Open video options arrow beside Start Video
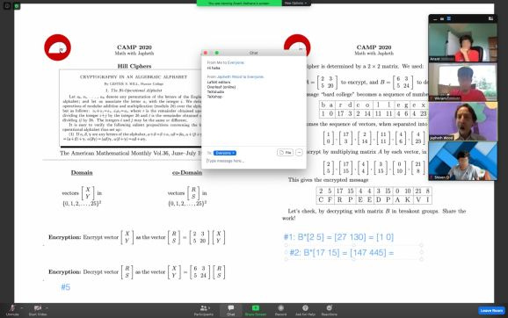Image resolution: width=508 pixels, height=318 pixels. [47, 308]
